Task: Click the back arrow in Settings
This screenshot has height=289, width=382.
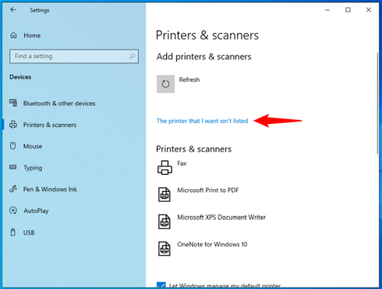Action: coord(13,10)
